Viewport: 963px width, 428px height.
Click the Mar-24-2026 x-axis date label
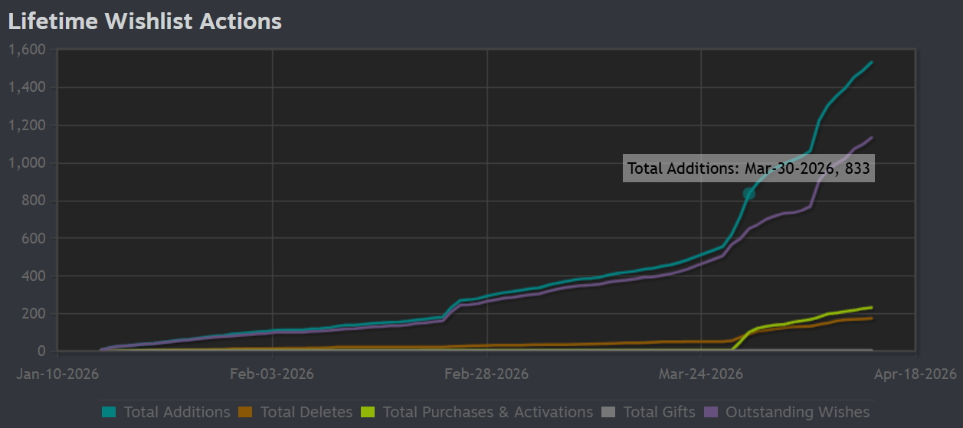coord(700,374)
